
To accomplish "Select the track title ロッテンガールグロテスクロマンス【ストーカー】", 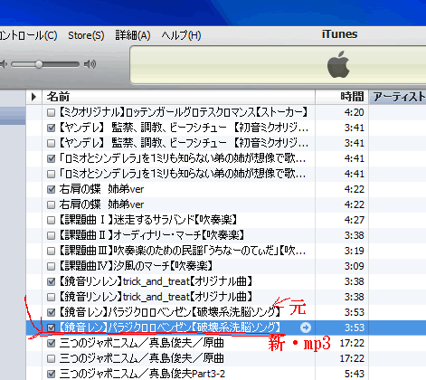I will 183,112.
